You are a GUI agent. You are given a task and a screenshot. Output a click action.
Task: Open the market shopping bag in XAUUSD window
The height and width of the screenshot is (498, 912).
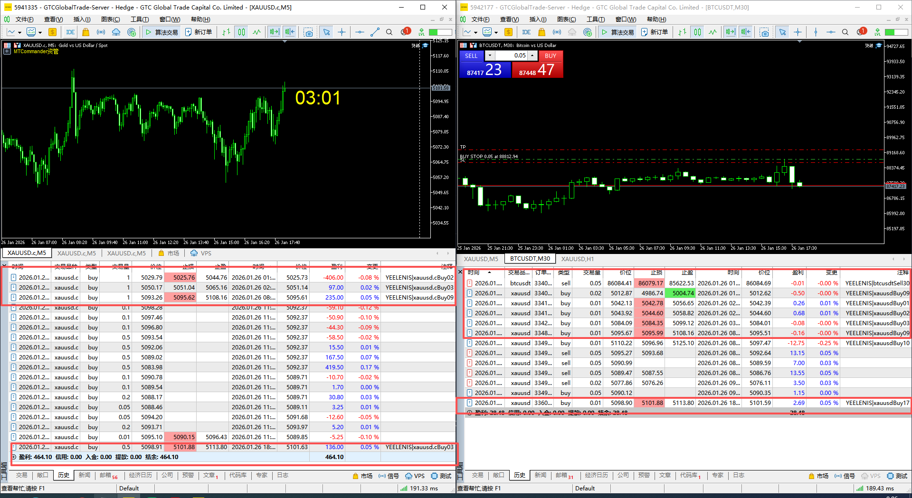pos(85,32)
